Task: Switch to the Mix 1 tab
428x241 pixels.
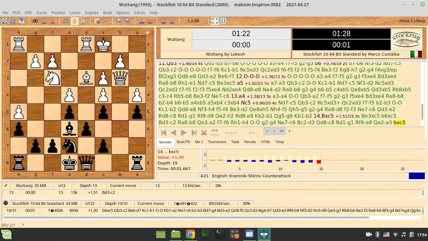Action: point(199,142)
